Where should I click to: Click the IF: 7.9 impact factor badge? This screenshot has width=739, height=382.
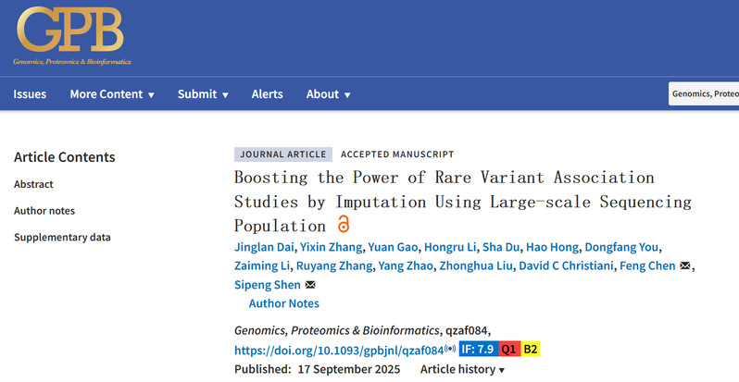click(478, 350)
